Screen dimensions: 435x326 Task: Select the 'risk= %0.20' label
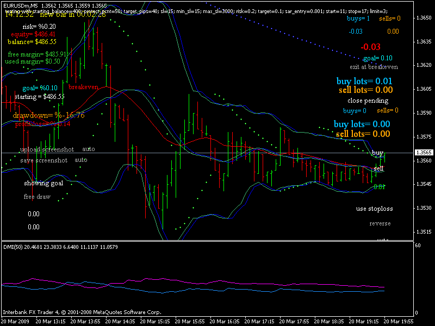(39, 27)
